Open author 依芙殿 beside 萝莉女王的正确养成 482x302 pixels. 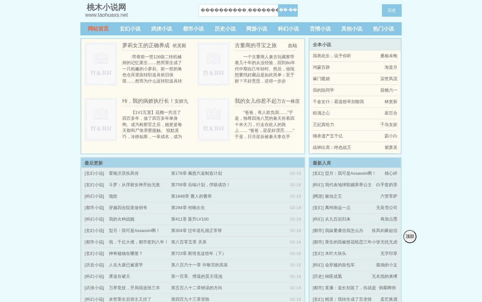click(x=179, y=46)
